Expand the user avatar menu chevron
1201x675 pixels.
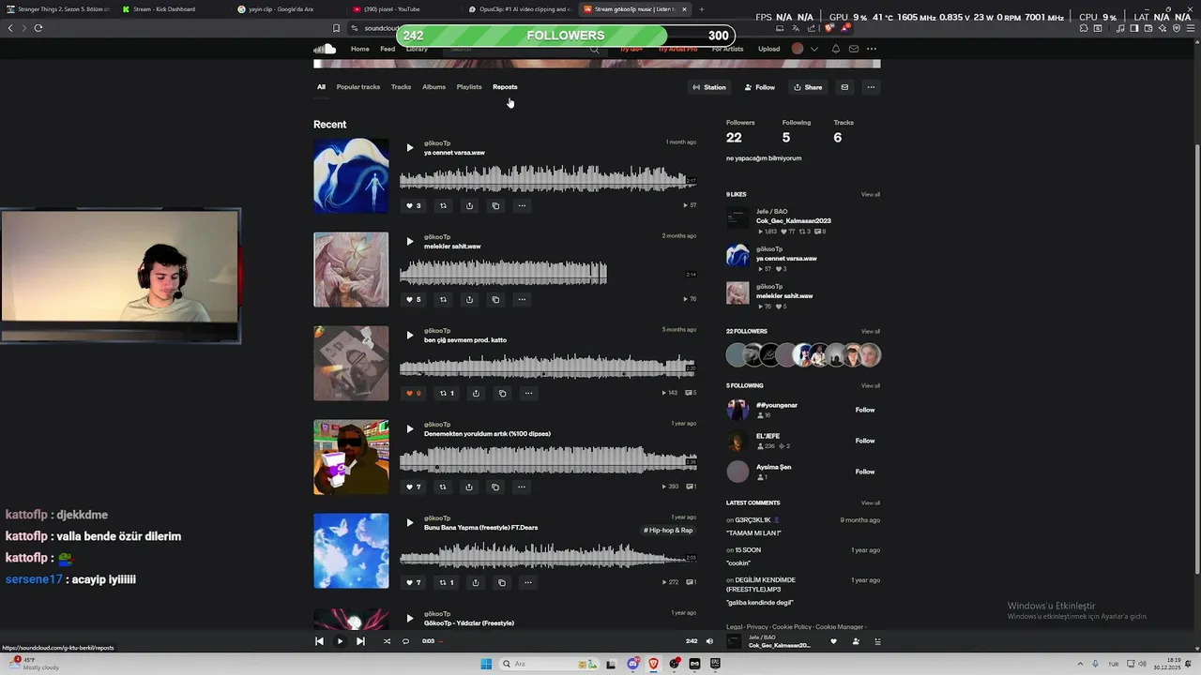coord(813,49)
